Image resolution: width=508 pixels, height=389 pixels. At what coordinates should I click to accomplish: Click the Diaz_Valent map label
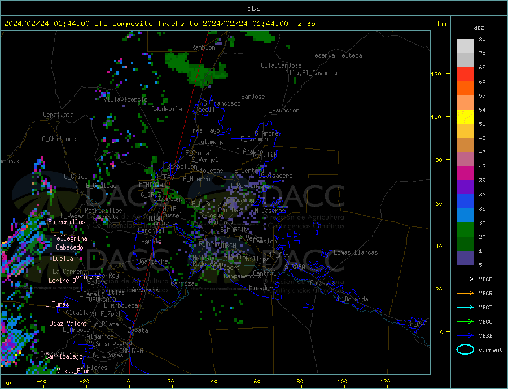coord(68,324)
